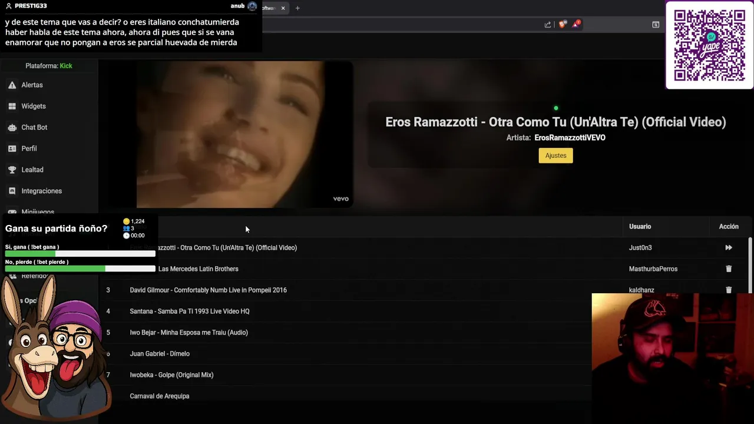The height and width of the screenshot is (424, 754).
Task: Click user name MasthurbaPerros
Action: 653,269
